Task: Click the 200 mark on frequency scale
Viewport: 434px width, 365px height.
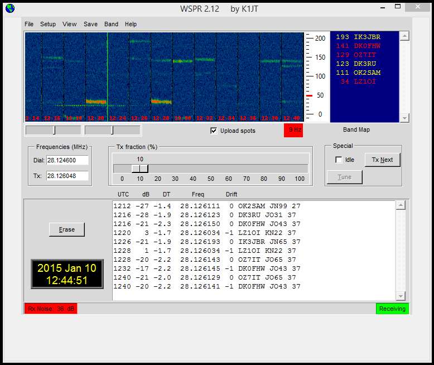Action: (320, 38)
